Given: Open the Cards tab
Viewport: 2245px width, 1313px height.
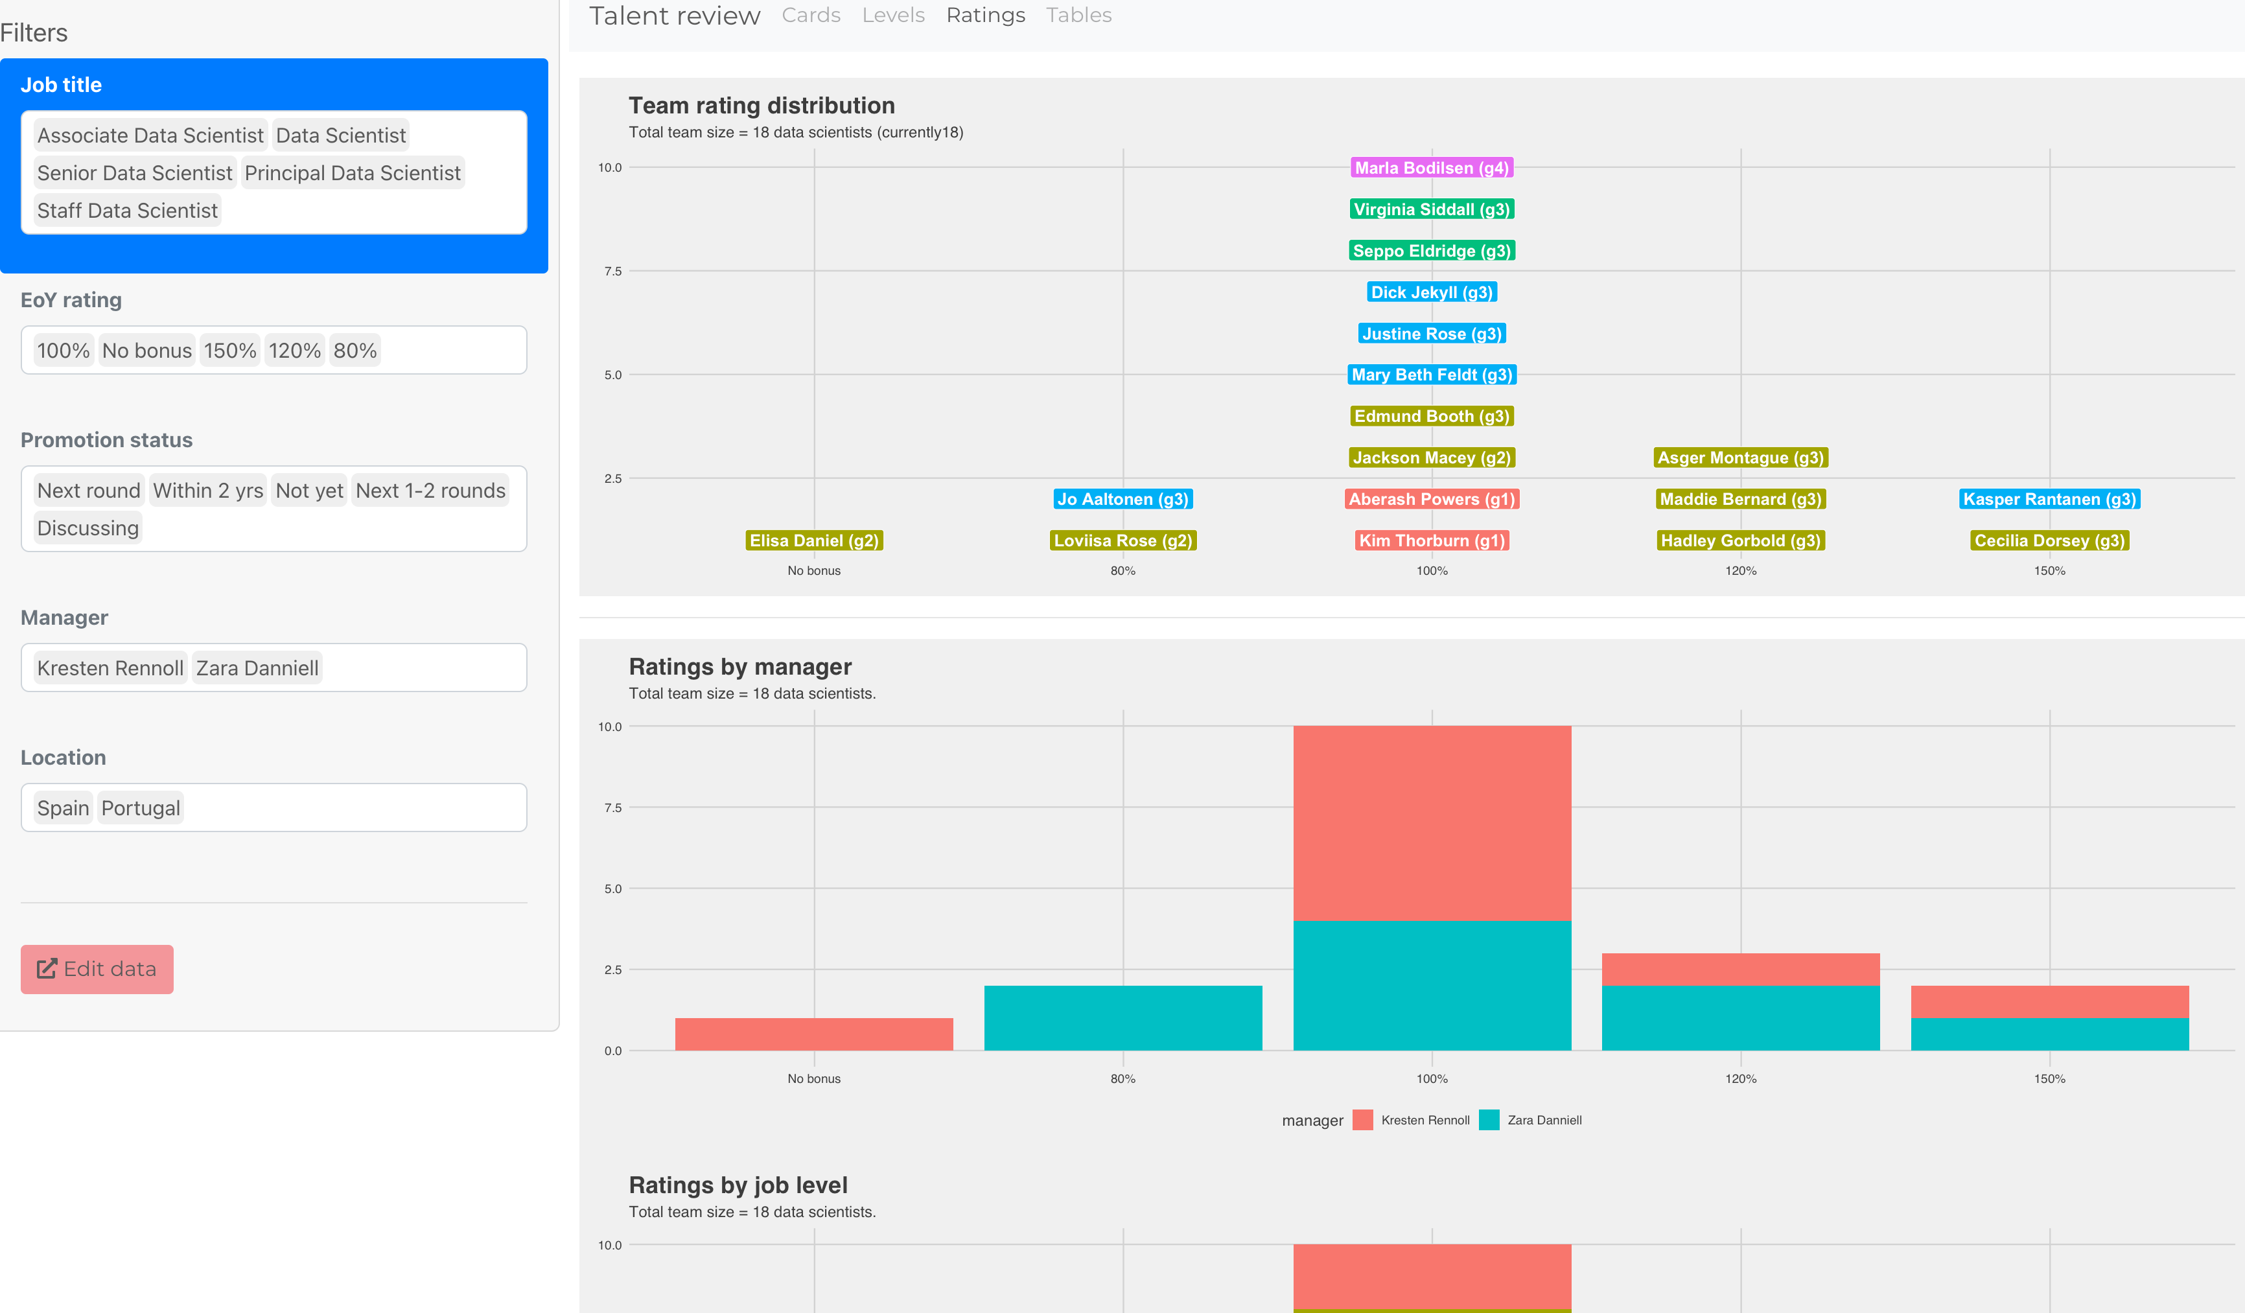Looking at the screenshot, I should point(811,15).
